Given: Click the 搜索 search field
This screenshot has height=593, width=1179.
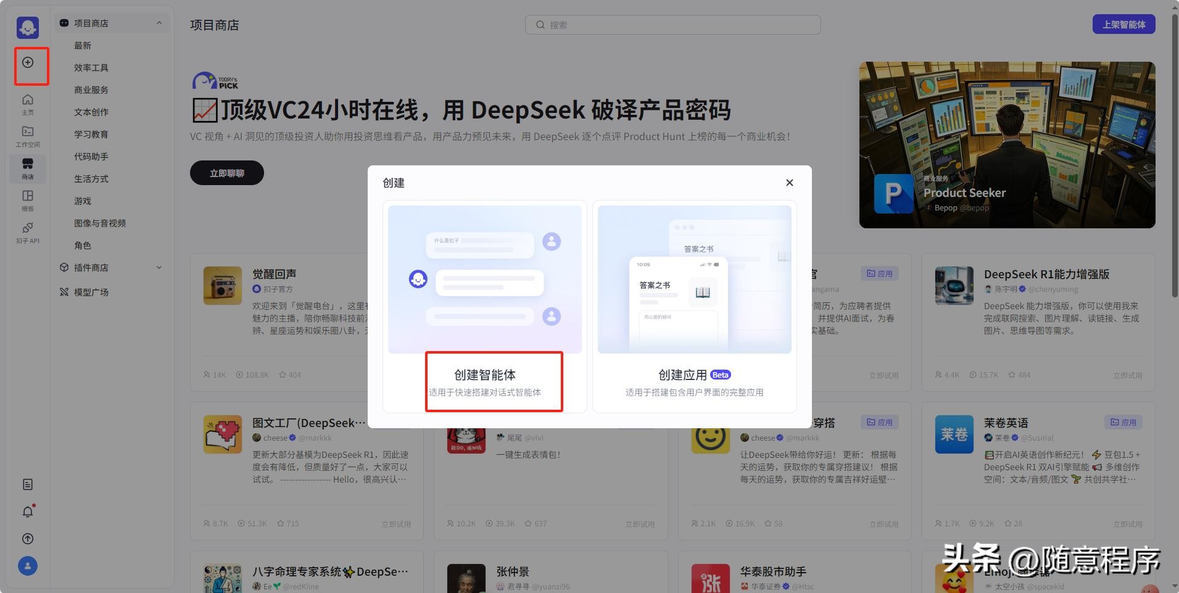Looking at the screenshot, I should coord(672,25).
